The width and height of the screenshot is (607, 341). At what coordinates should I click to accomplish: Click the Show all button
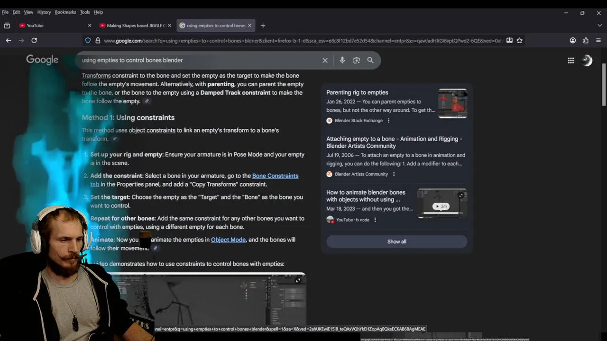coord(396,242)
